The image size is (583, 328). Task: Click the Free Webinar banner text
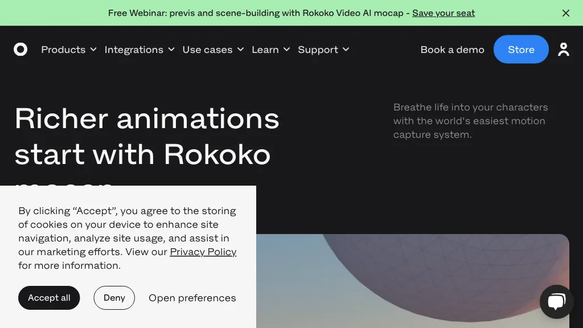(256, 13)
